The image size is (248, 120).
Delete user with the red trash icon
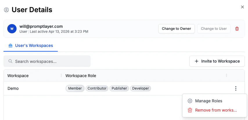pyautogui.click(x=237, y=29)
